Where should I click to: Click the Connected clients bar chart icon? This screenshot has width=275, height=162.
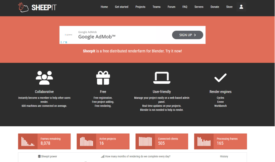tap(145, 142)
